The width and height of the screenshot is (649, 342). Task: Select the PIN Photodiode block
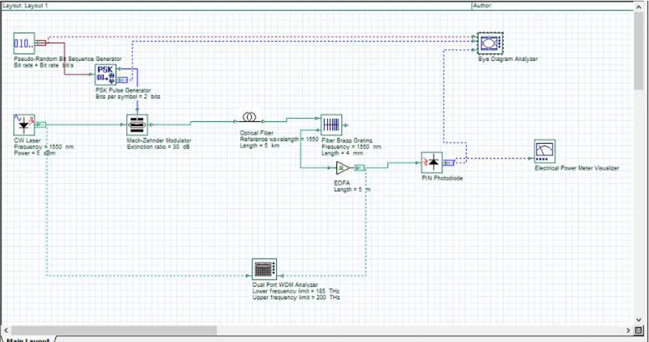click(x=432, y=163)
